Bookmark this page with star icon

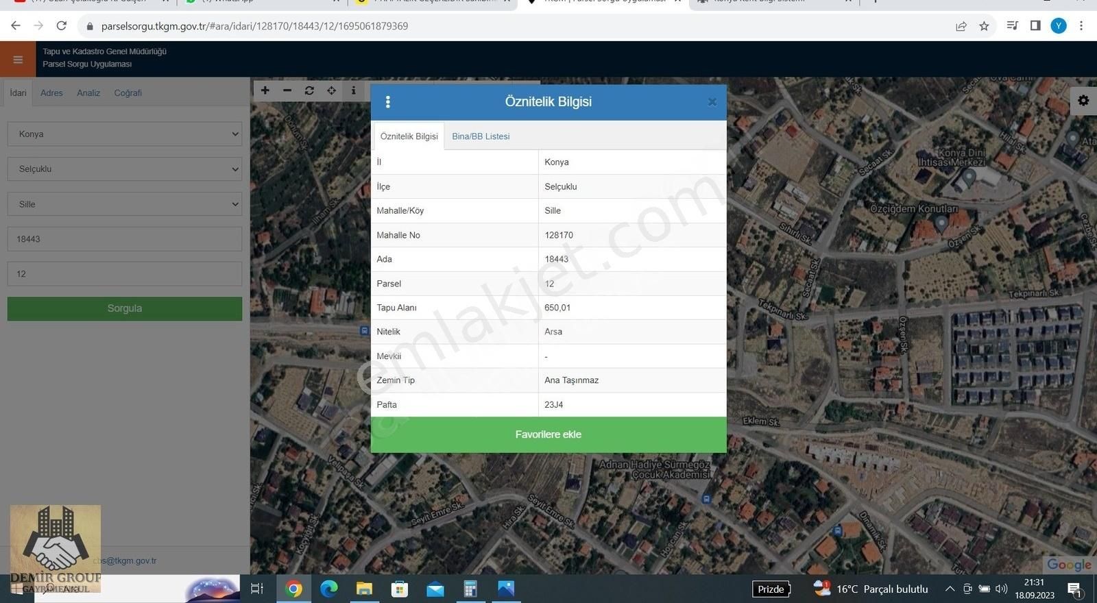click(985, 26)
